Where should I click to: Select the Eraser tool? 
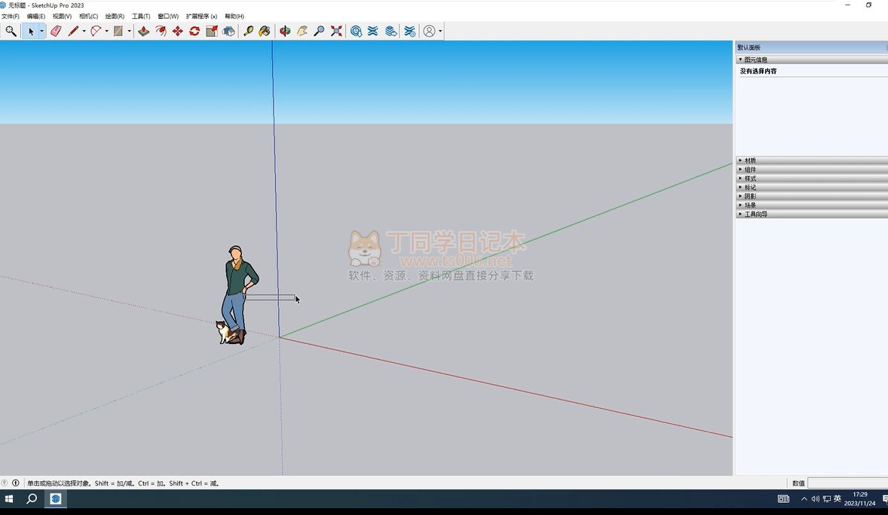point(56,31)
